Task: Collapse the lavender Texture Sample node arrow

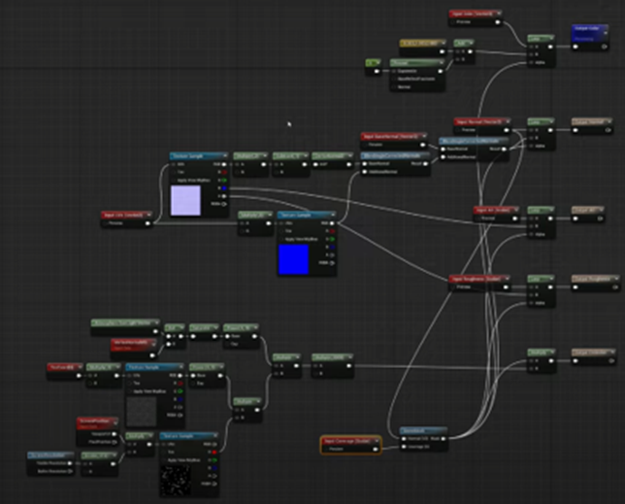Action: pos(225,155)
